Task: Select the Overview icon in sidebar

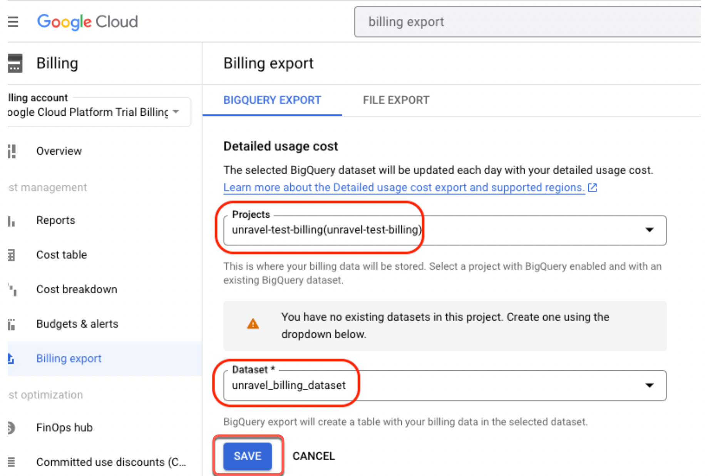Action: tap(11, 151)
